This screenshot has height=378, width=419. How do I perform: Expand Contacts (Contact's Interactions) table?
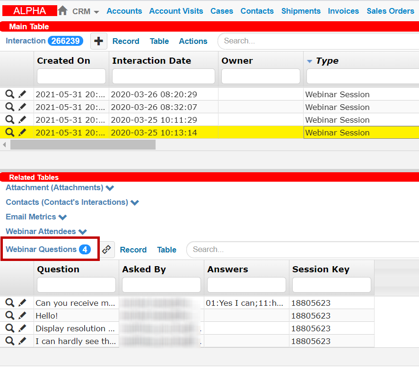coord(135,202)
